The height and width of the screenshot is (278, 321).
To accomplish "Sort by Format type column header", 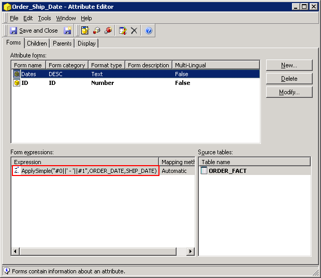I will [107, 65].
